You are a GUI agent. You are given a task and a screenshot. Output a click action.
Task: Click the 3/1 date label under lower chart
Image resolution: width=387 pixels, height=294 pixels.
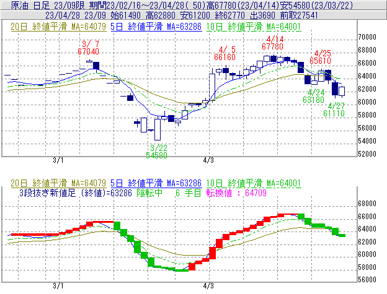(x=58, y=286)
